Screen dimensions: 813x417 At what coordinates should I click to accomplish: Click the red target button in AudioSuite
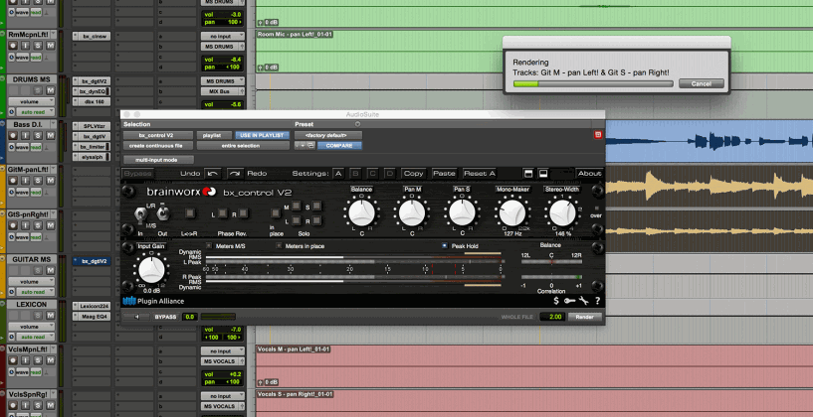[x=598, y=134]
